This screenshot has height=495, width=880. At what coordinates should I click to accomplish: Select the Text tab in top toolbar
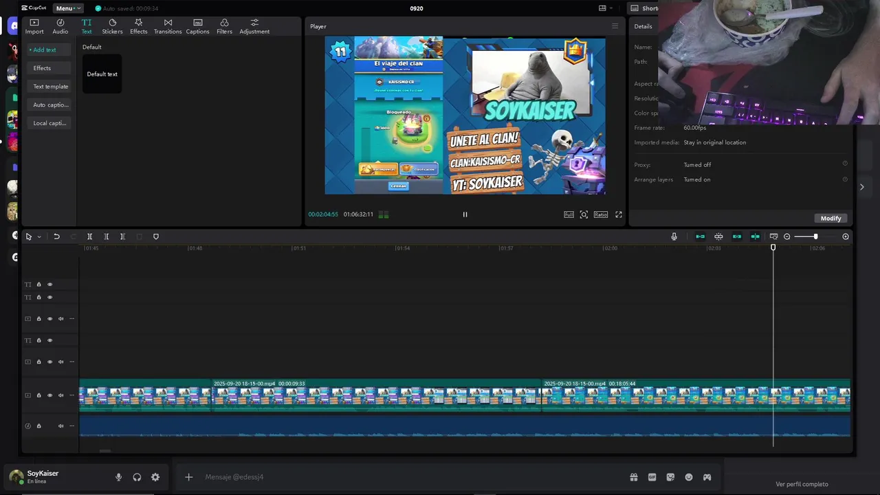pos(87,27)
